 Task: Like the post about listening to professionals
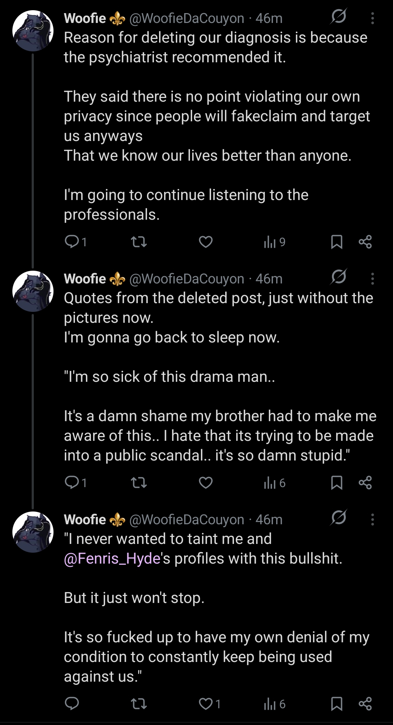206,242
